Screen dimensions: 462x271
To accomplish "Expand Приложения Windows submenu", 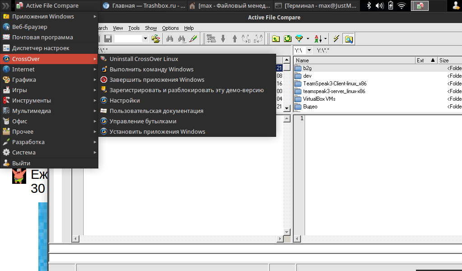I will pyautogui.click(x=49, y=17).
